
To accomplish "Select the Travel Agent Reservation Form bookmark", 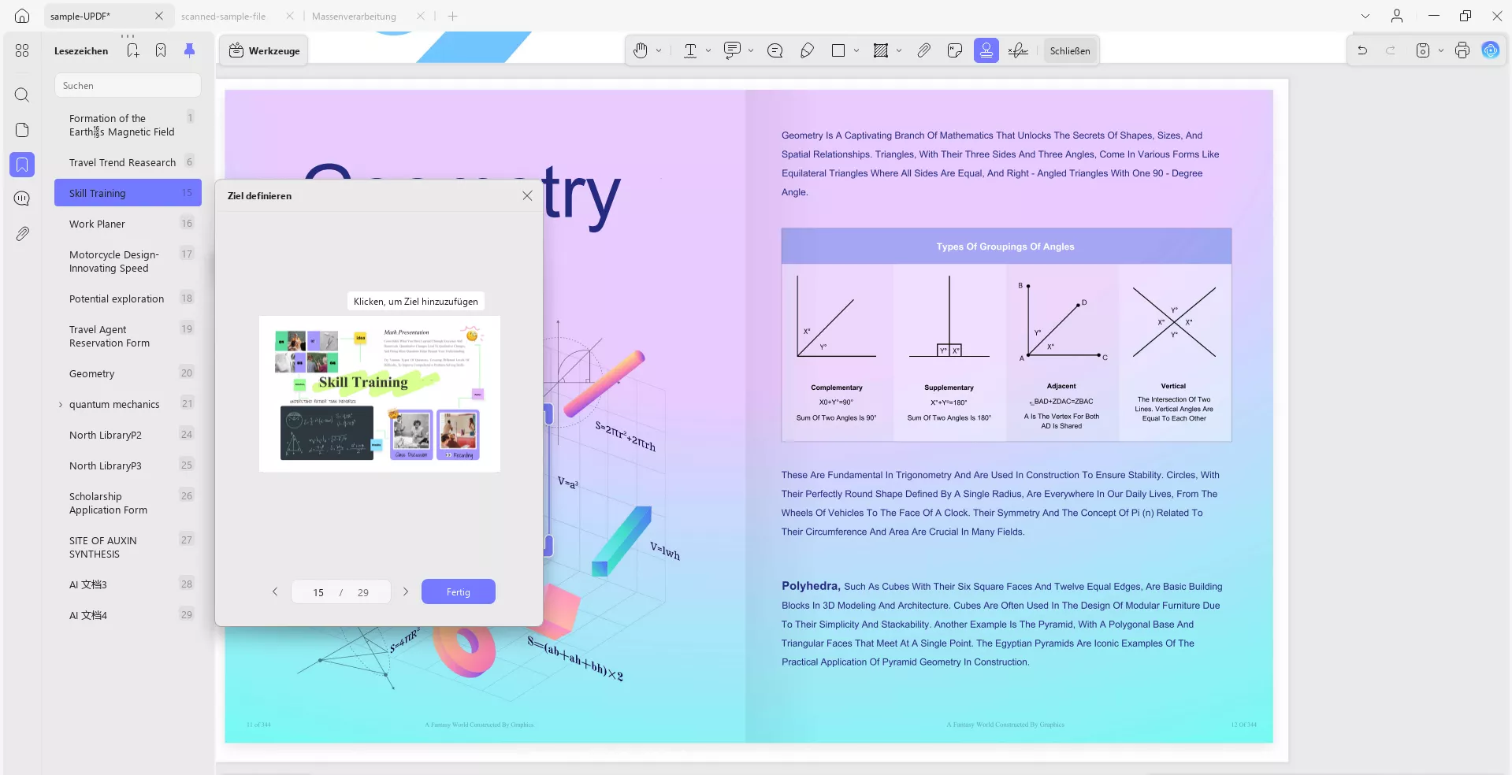I will click(x=128, y=336).
